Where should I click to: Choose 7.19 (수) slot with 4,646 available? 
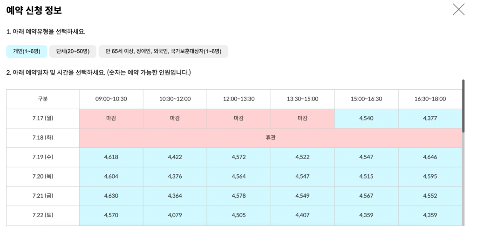click(x=430, y=157)
